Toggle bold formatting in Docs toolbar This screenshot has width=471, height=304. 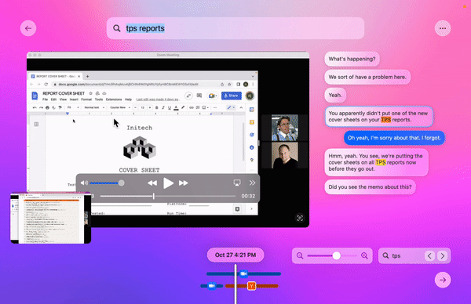pyautogui.click(x=156, y=107)
